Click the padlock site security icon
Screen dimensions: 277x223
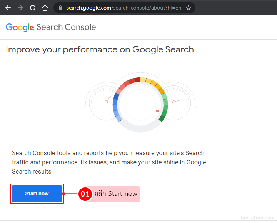pyautogui.click(x=60, y=8)
